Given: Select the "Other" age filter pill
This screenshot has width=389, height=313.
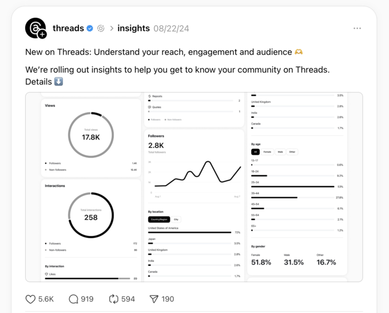Looking at the screenshot, I should [x=292, y=152].
